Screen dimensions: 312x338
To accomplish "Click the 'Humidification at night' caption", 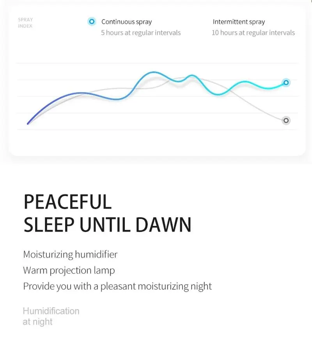I will [x=51, y=316].
